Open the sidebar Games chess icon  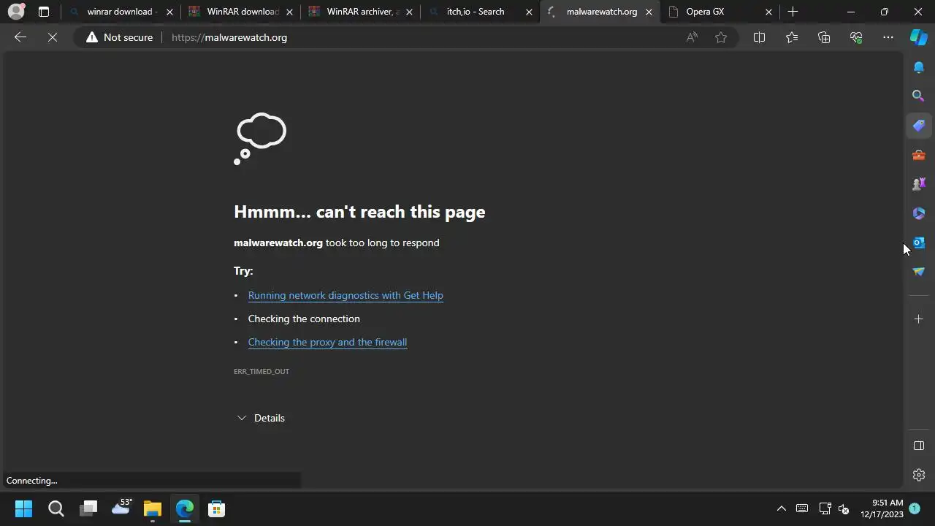coord(919,184)
